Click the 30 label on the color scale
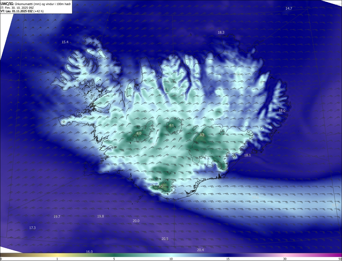Viewport: 342px width, 261px height. pyautogui.click(x=285, y=259)
